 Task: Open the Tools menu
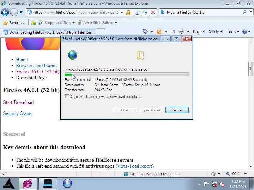(x=233, y=32)
